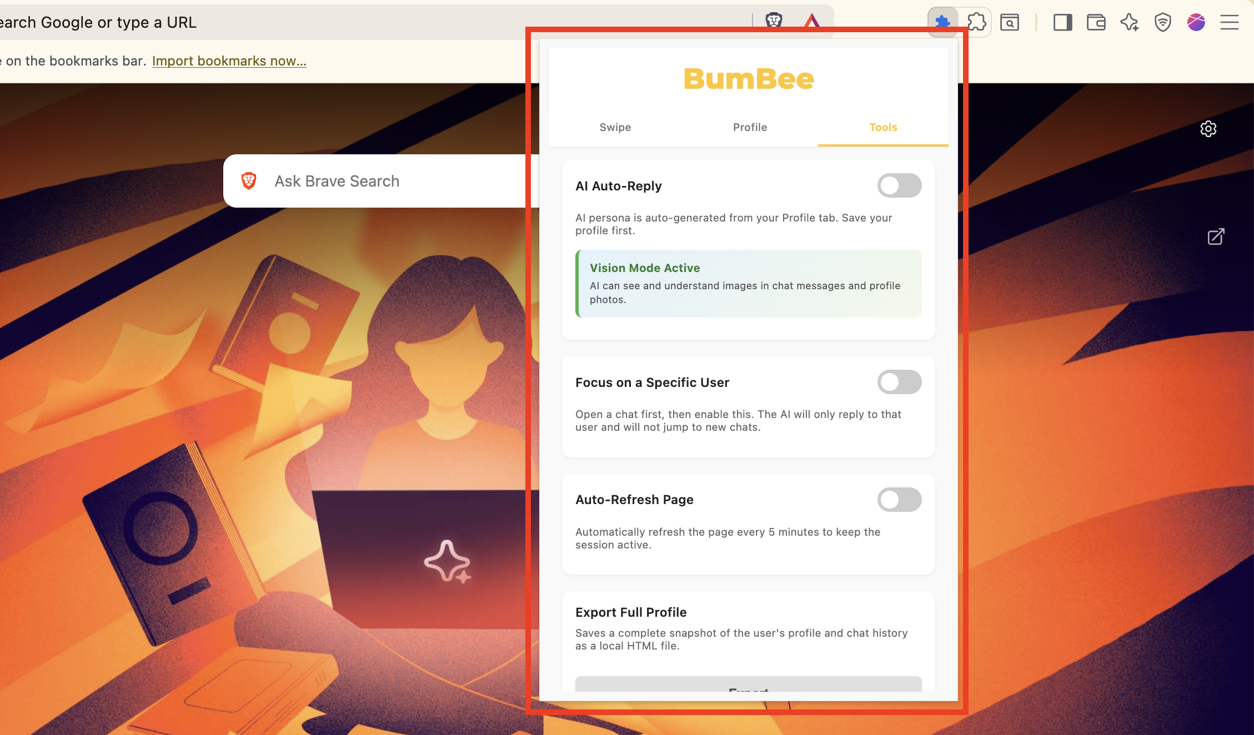
Task: Open the tab search icon in the toolbar
Action: [1010, 22]
